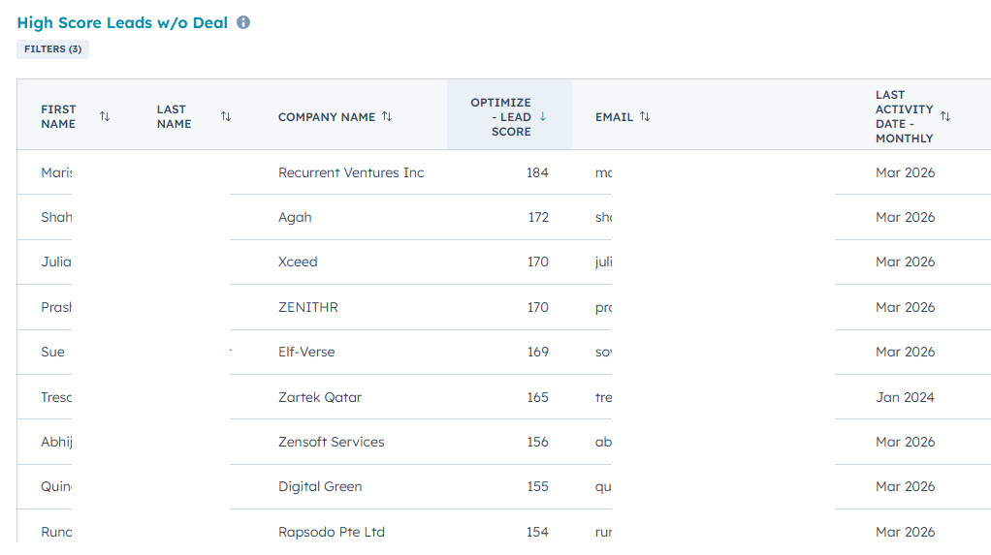Image resolution: width=991 pixels, height=555 pixels.
Task: Click the Zartek Qatar company cell
Action: (320, 398)
